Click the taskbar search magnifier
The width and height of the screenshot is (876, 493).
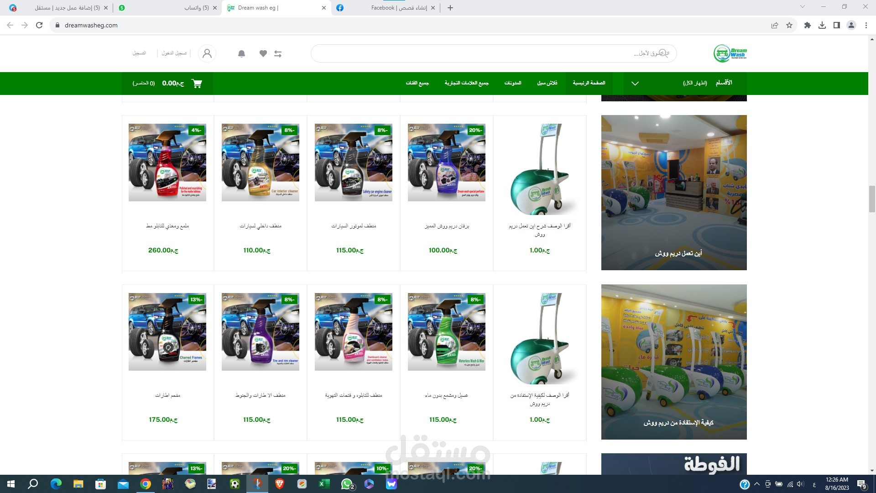(33, 484)
